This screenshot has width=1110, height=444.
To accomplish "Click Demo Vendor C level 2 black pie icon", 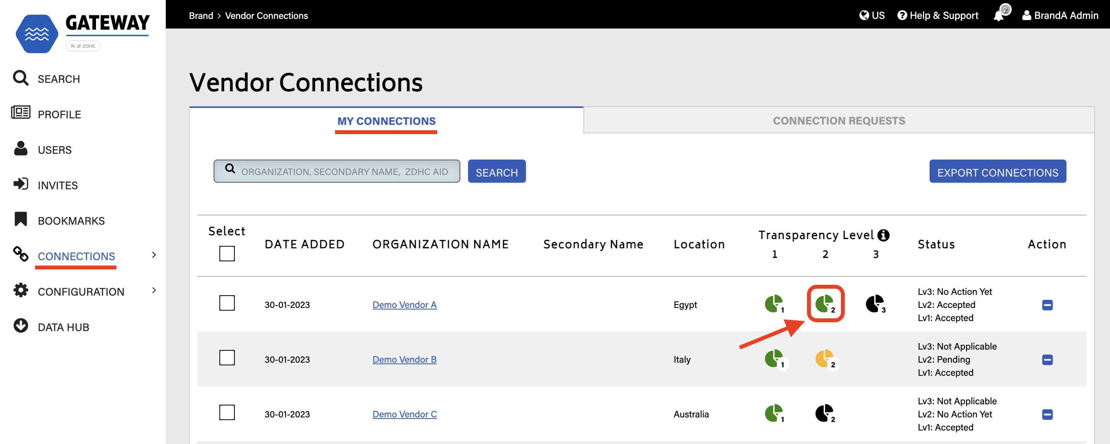I will tap(825, 414).
